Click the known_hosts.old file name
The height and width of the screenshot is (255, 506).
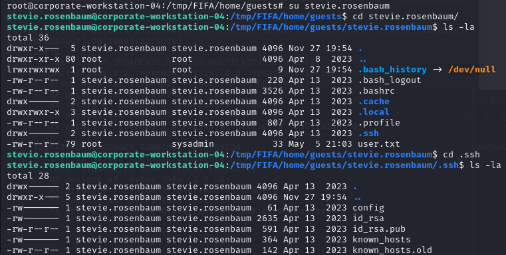[392, 250]
